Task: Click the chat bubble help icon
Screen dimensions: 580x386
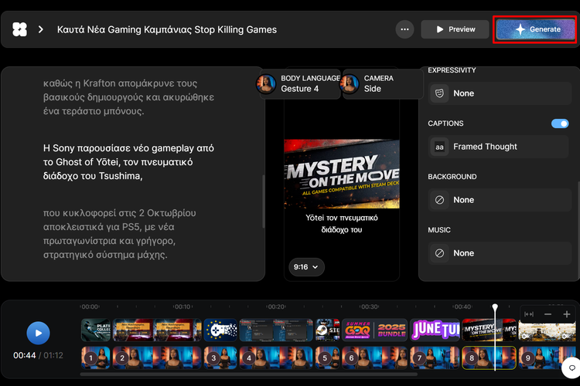Action: click(x=571, y=368)
